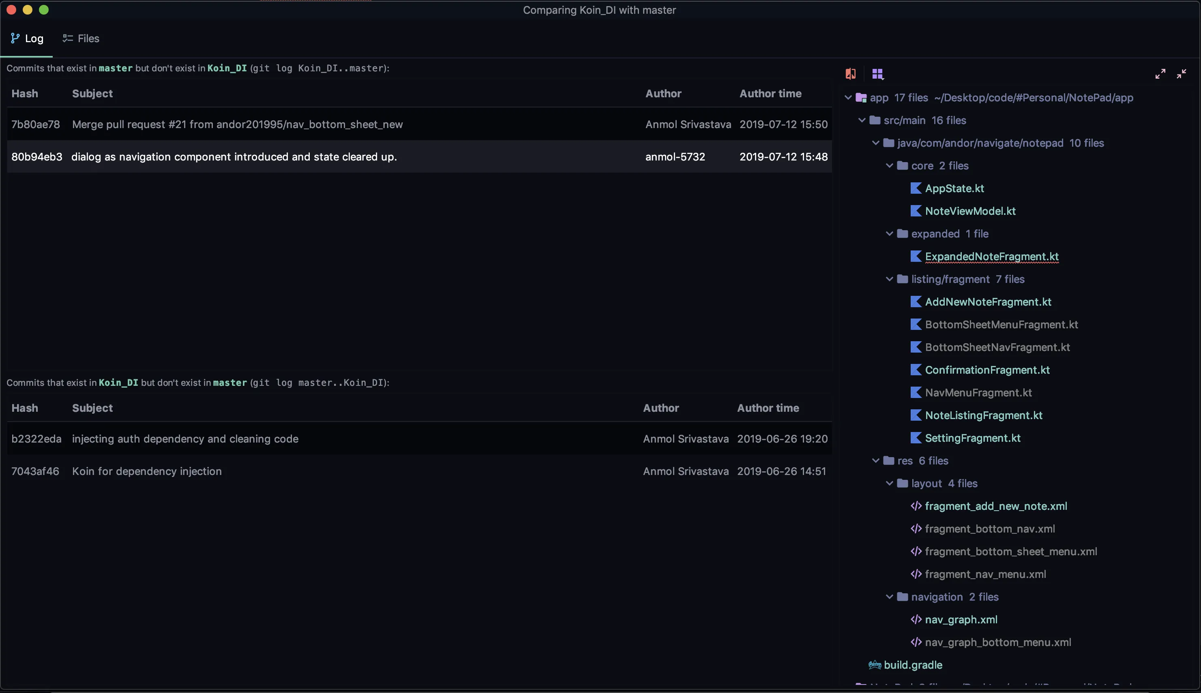Select NavMenuFragment.kt file entry
The image size is (1201, 693).
click(978, 393)
